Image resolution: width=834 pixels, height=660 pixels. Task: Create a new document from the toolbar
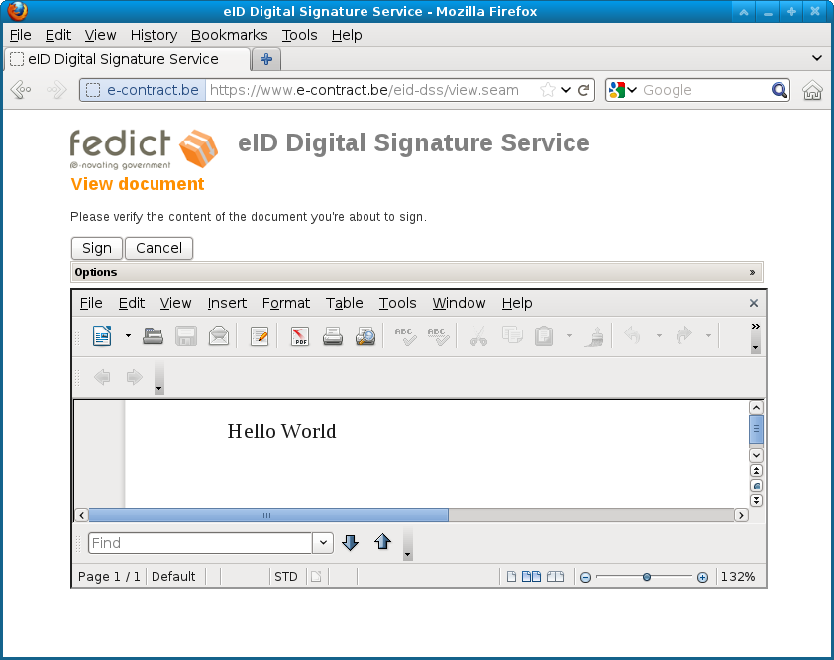click(x=102, y=335)
